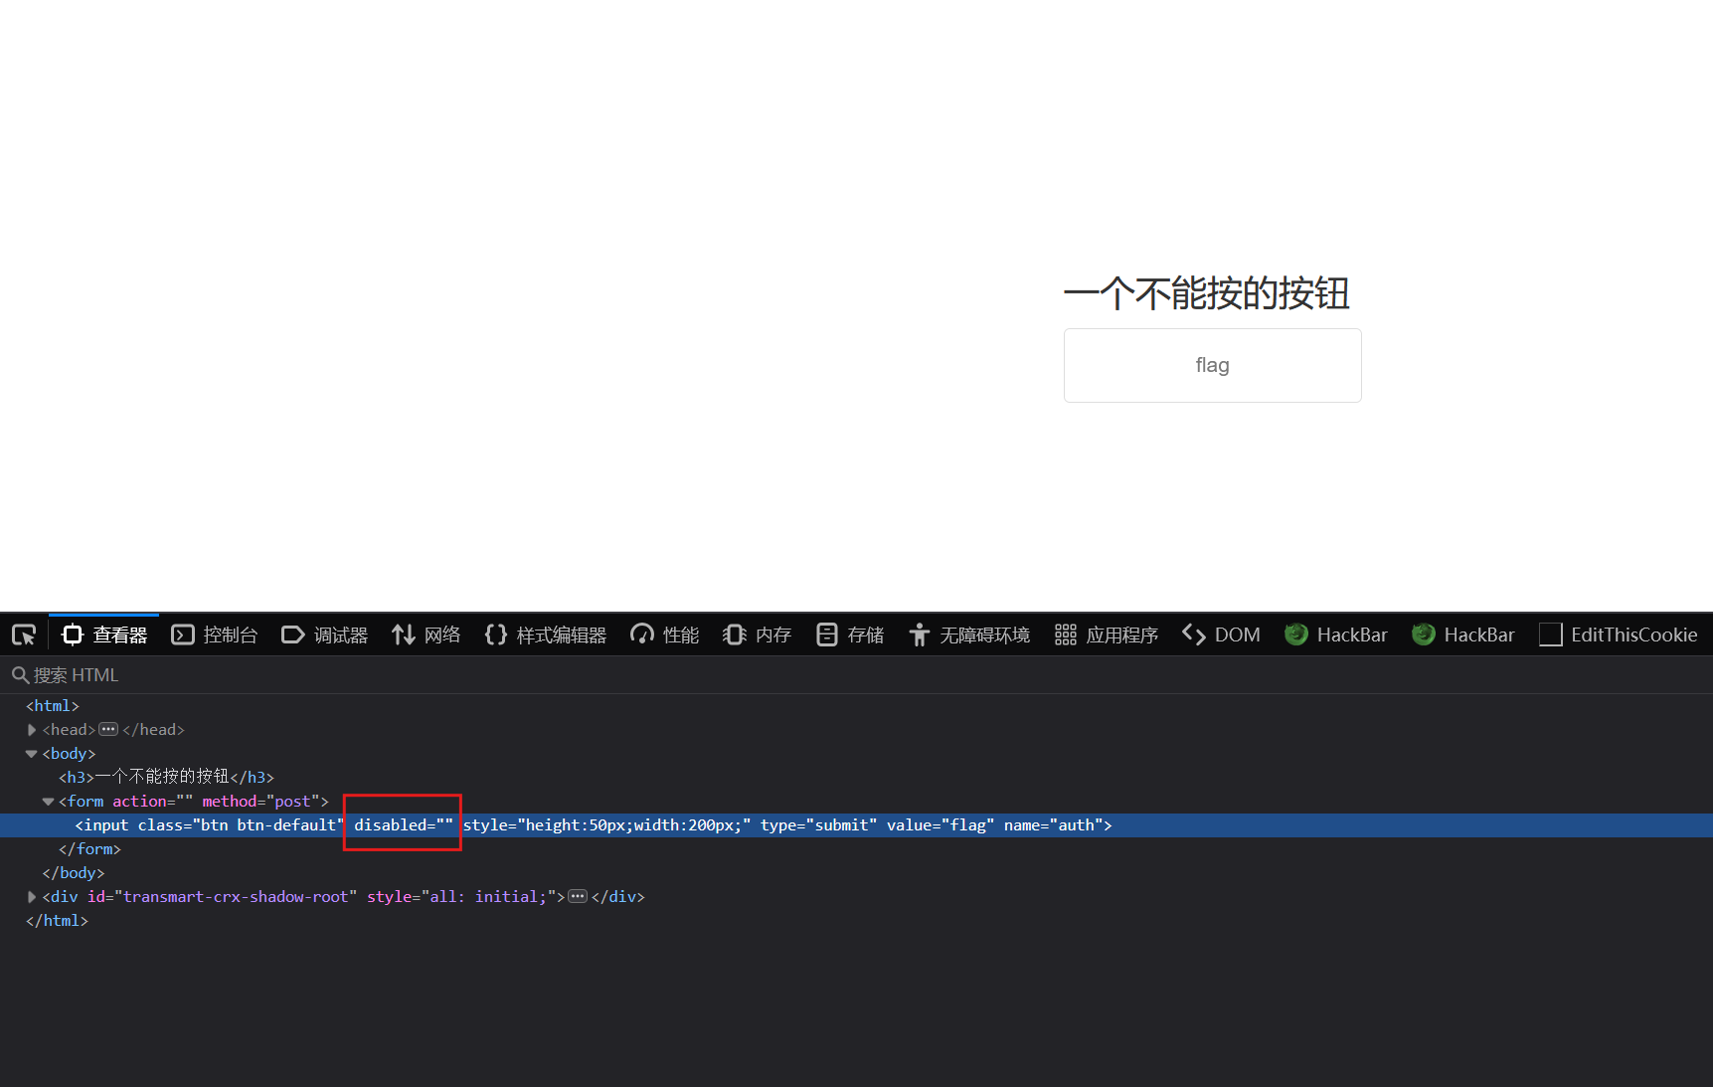Screen dimensions: 1713x1087
Task: Collapse the body element node
Action: pyautogui.click(x=31, y=753)
